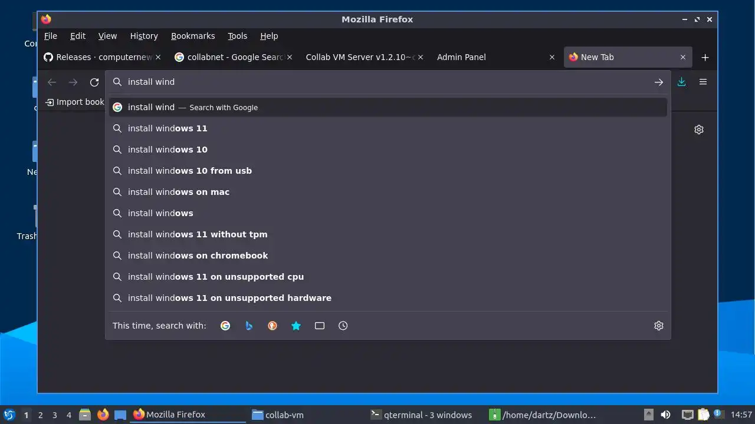Open new tab page personalize gear
Viewport: 755px width, 424px height.
click(699, 130)
